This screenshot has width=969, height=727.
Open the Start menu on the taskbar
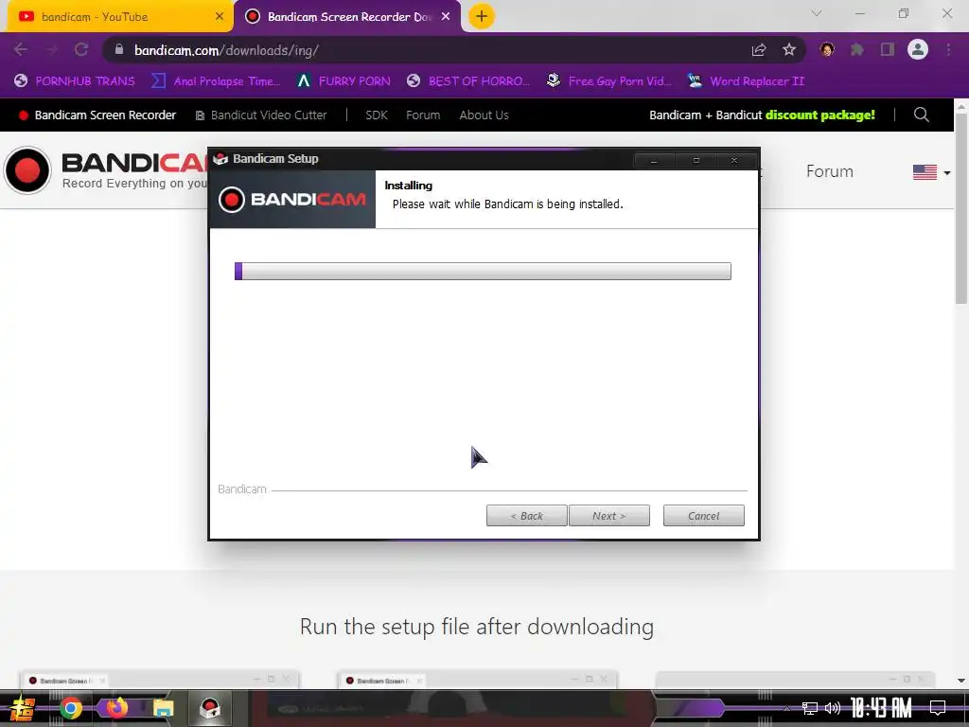click(23, 708)
